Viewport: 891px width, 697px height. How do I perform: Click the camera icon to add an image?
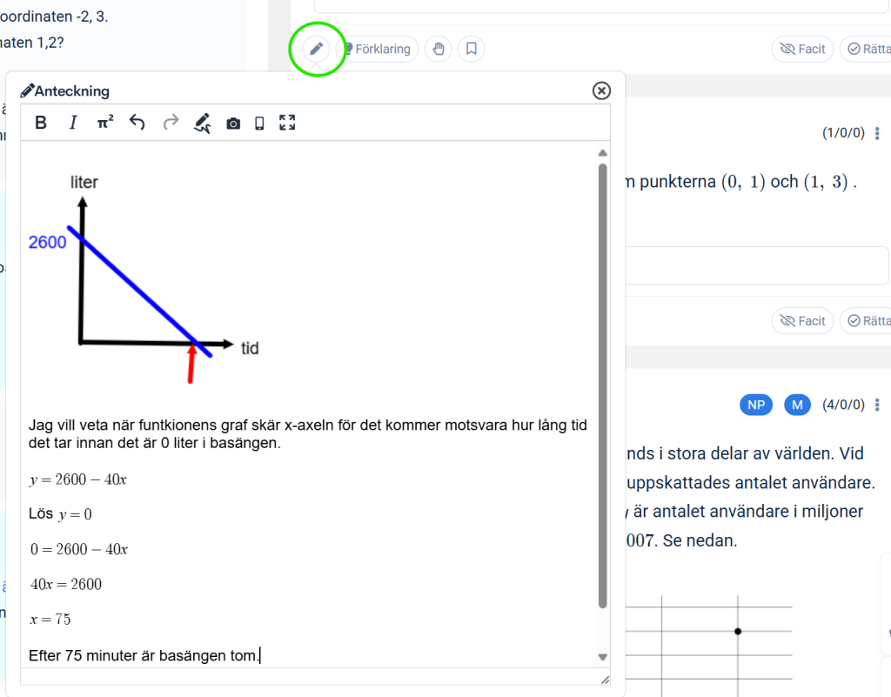[233, 124]
